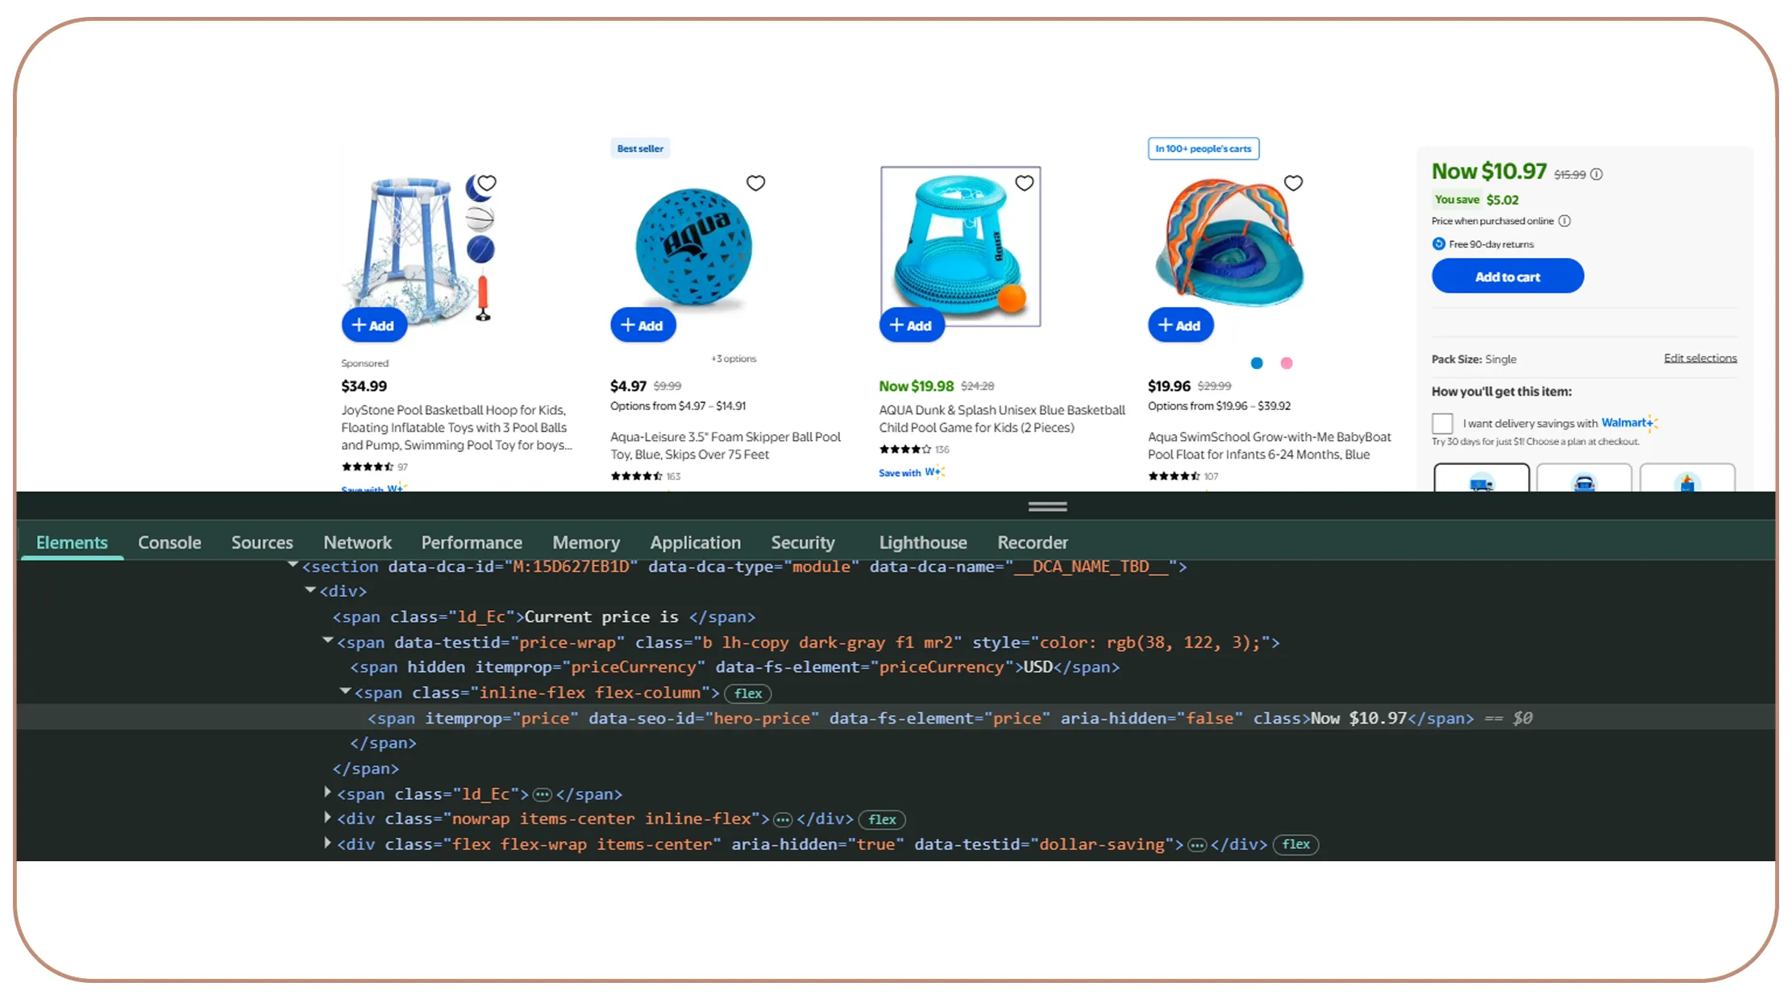Open info icon beside Price when purchased online
Viewport: 1792px width, 999px height.
click(x=1565, y=221)
